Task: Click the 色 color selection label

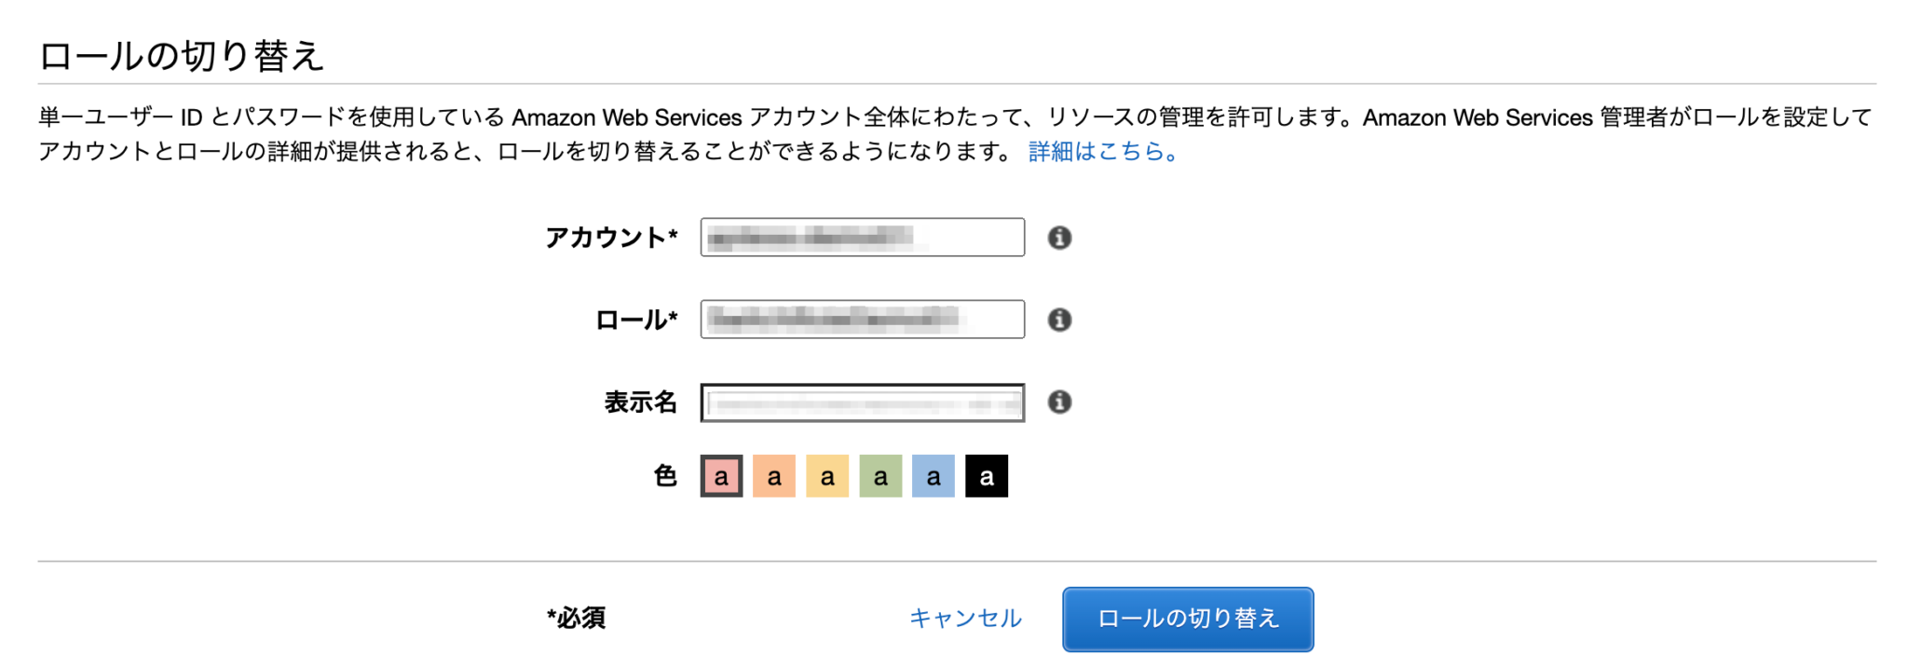Action: pyautogui.click(x=667, y=476)
